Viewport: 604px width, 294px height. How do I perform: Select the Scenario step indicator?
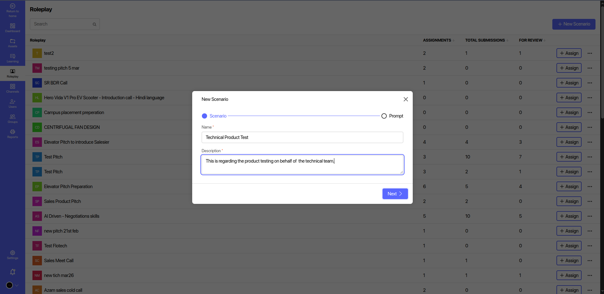[x=214, y=116]
